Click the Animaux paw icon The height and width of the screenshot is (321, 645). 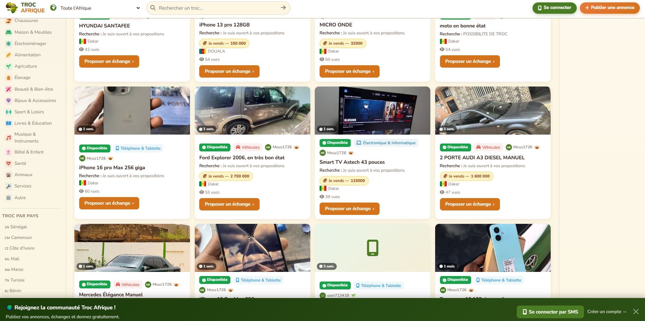point(9,175)
